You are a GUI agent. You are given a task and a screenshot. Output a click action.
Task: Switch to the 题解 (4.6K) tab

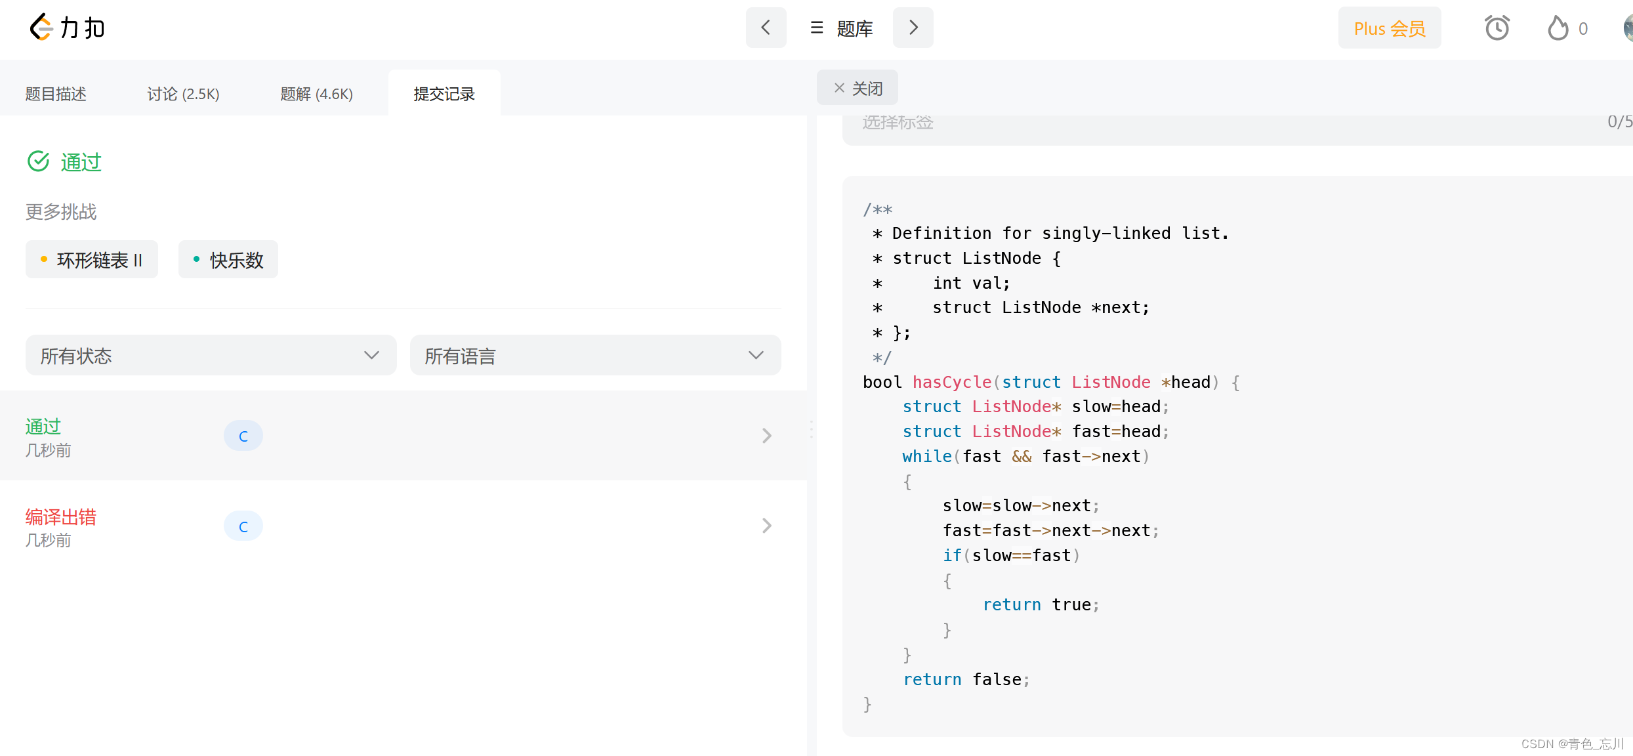coord(316,94)
